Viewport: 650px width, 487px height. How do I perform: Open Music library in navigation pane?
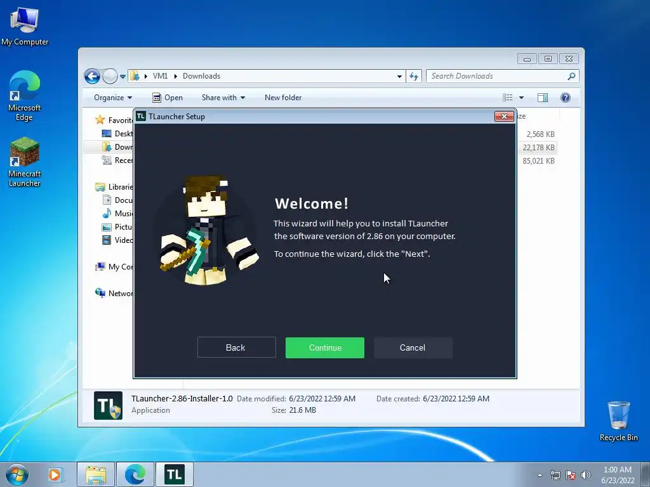point(117,213)
